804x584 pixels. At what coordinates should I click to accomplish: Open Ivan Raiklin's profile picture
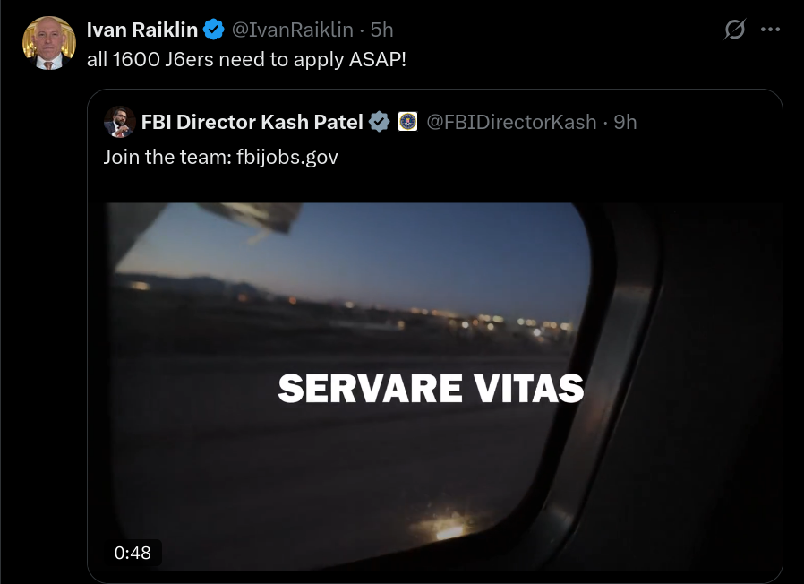[49, 43]
